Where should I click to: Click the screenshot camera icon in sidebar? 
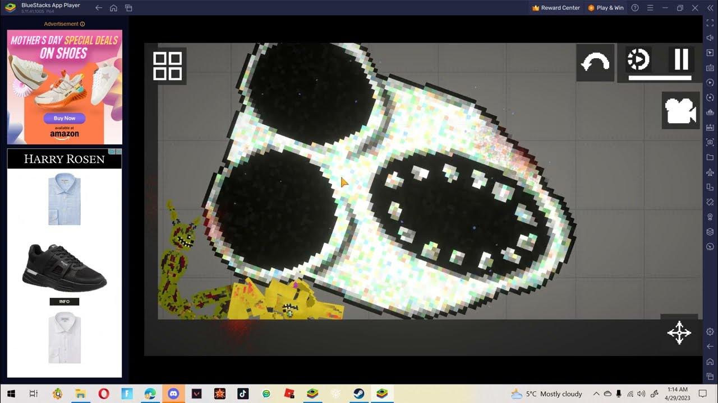tap(710, 142)
